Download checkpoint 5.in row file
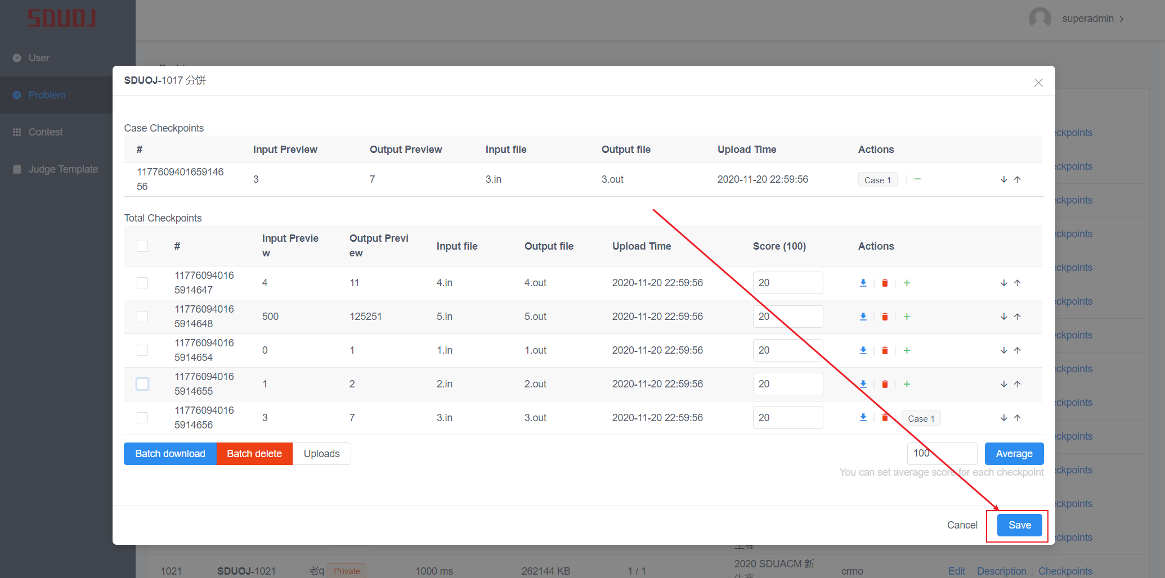This screenshot has width=1165, height=578. pos(863,317)
